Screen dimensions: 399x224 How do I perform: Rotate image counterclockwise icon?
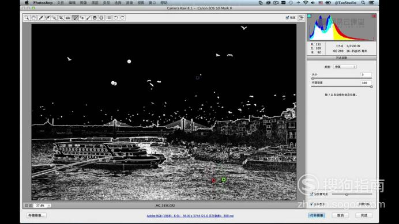click(x=116, y=18)
